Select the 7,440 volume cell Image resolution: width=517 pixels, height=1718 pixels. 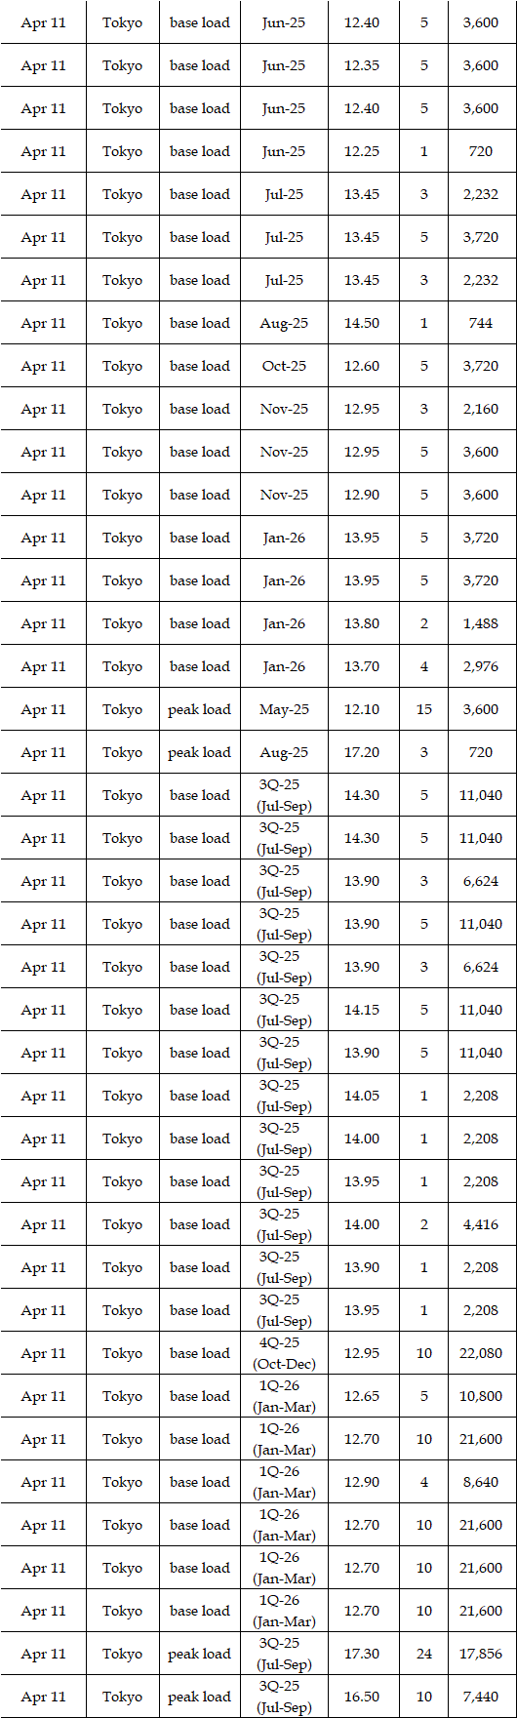point(481,1697)
